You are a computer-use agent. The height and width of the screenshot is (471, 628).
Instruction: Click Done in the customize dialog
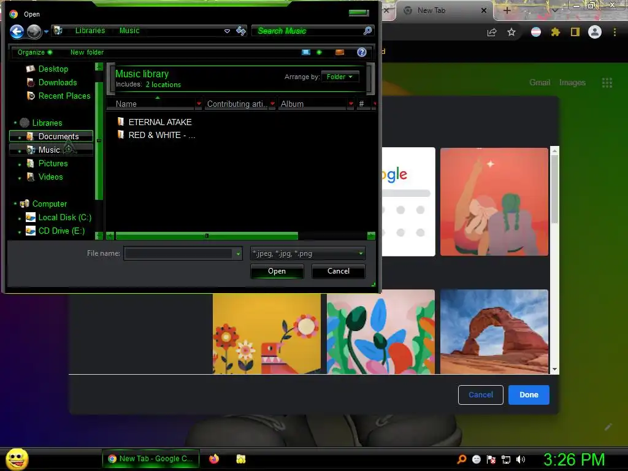(x=529, y=395)
